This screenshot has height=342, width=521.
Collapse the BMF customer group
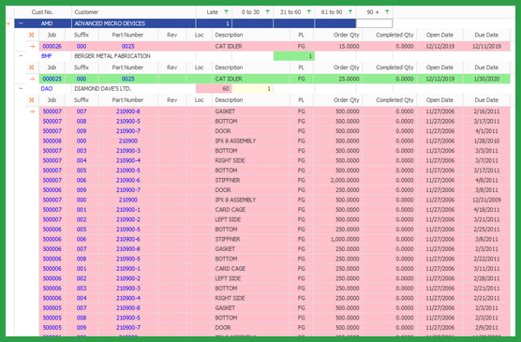[x=21, y=56]
